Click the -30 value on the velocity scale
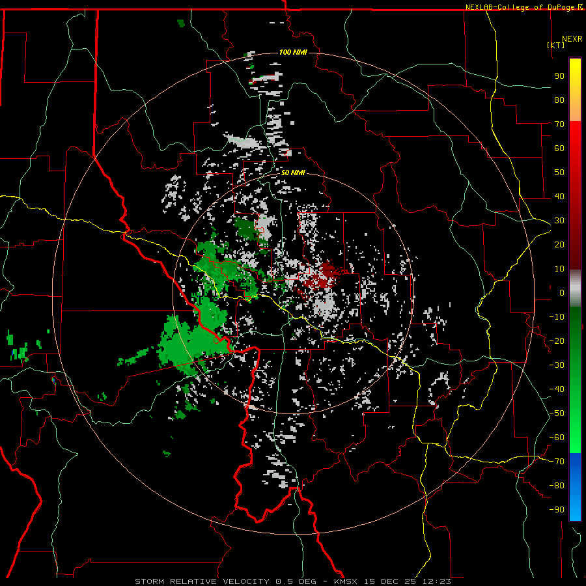 point(557,365)
